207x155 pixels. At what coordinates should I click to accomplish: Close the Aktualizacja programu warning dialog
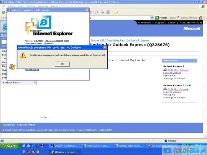(105, 47)
